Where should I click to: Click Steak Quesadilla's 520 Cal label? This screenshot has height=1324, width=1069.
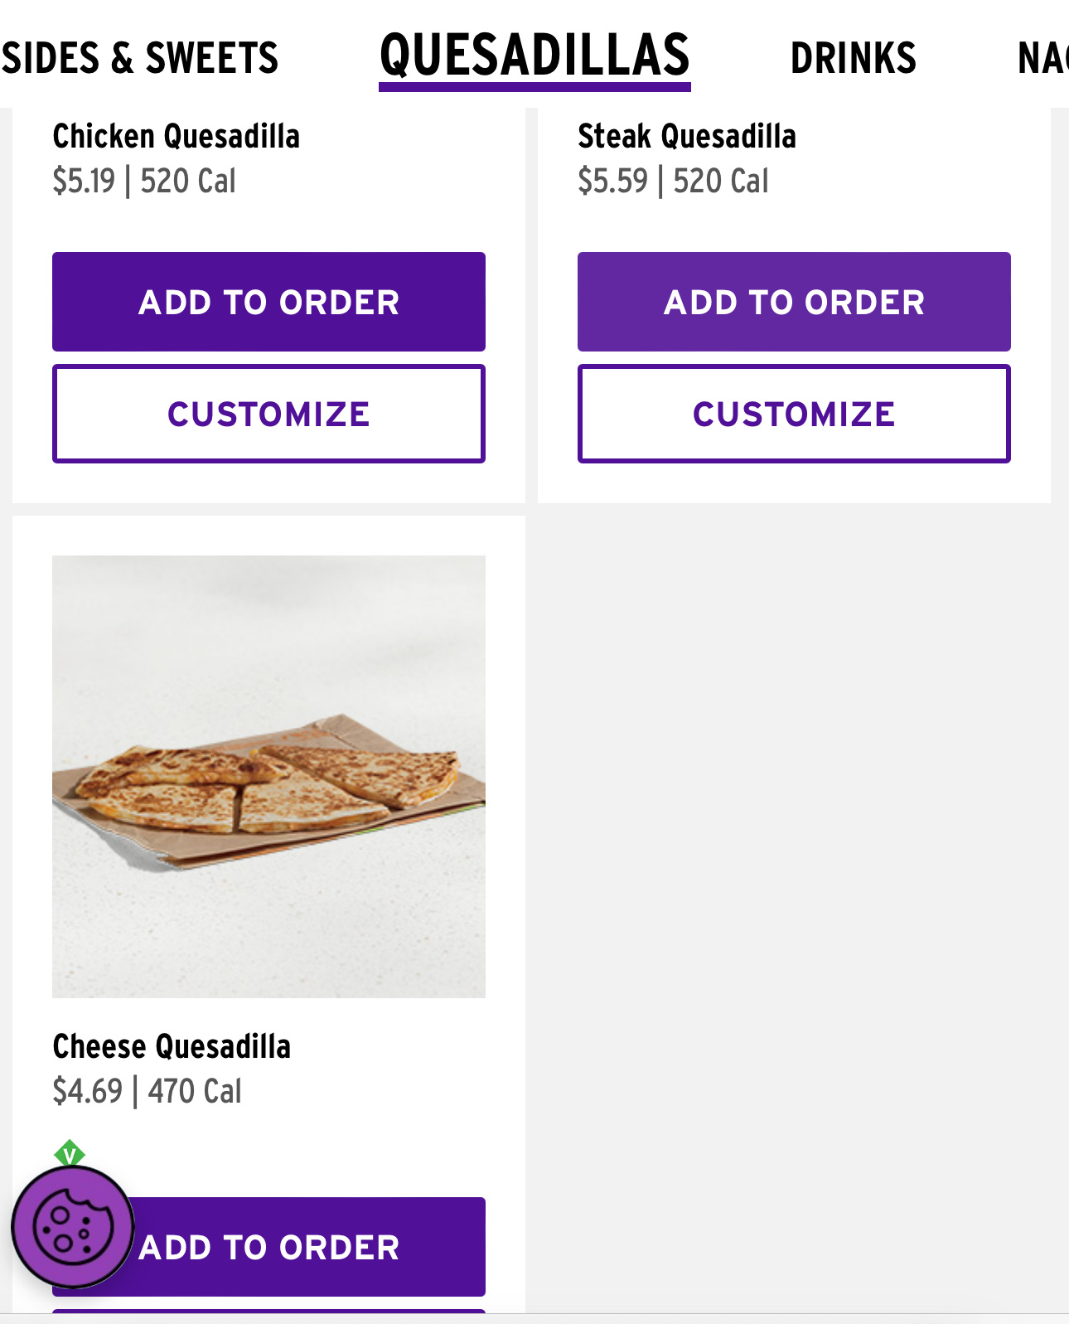tap(720, 181)
